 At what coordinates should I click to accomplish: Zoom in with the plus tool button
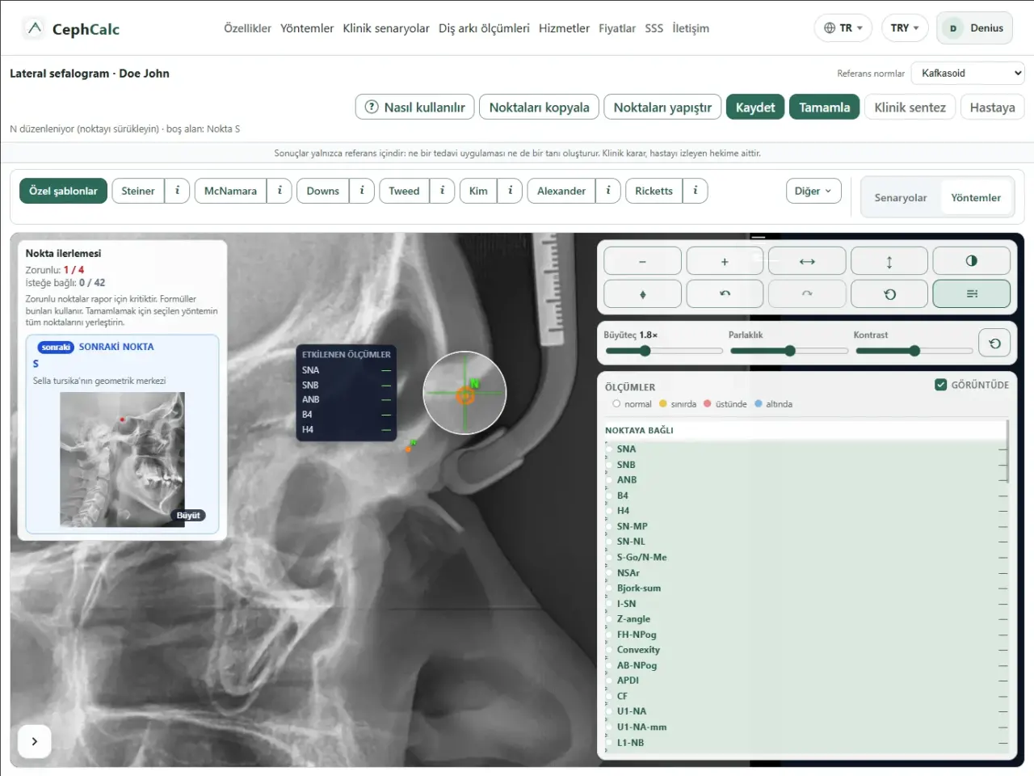point(725,261)
